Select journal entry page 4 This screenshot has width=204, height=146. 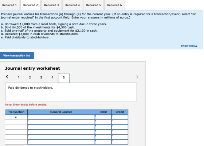tap(52, 77)
